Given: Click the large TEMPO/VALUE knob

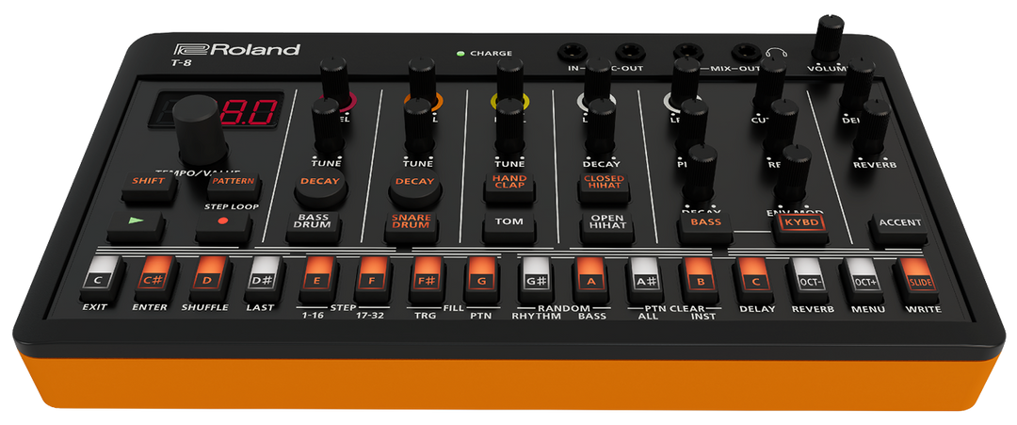Looking at the screenshot, I should (x=202, y=130).
